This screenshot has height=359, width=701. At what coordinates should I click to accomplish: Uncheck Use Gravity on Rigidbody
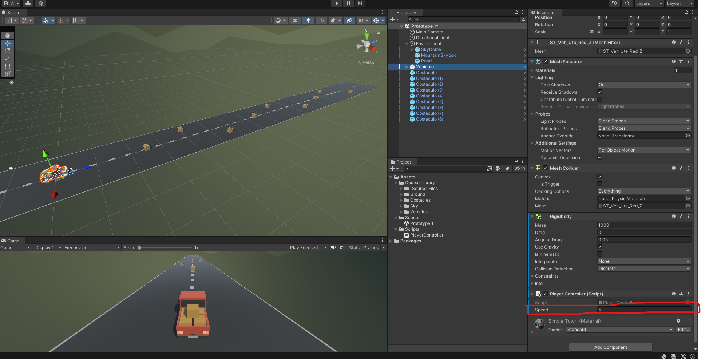[x=600, y=247]
